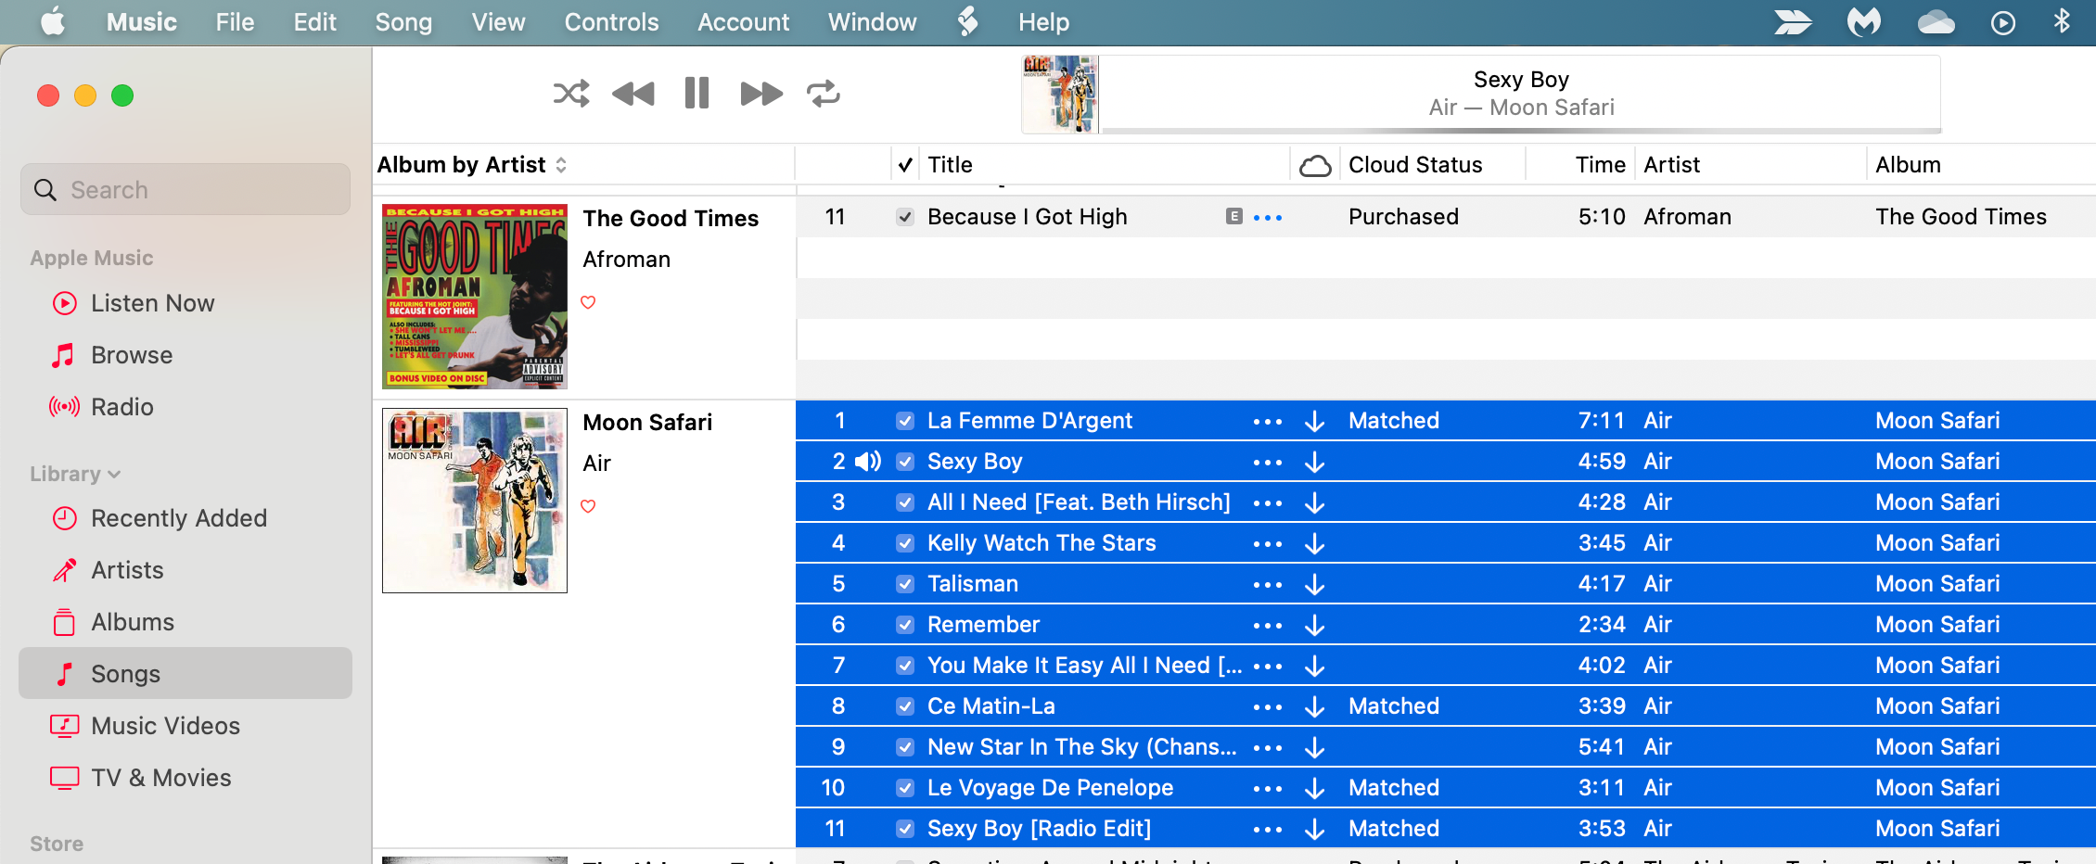The width and height of the screenshot is (2096, 864).
Task: Open more options for Because I Got High
Action: (x=1268, y=217)
